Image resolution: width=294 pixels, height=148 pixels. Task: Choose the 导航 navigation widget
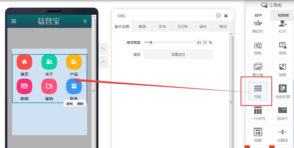click(x=258, y=91)
